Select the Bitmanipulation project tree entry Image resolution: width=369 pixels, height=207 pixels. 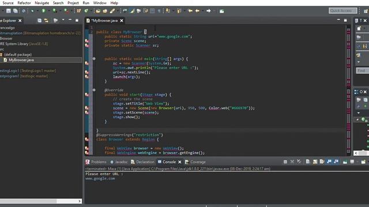pyautogui.click(x=40, y=33)
